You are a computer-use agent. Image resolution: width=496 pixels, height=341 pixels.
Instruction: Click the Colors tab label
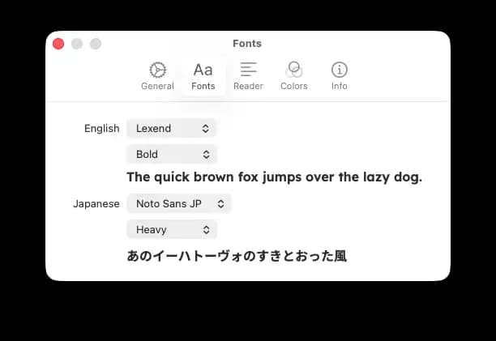293,86
